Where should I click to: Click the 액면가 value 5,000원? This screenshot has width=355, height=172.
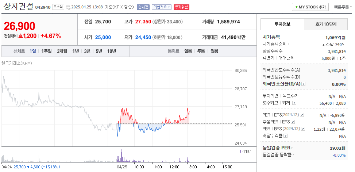point(328,58)
